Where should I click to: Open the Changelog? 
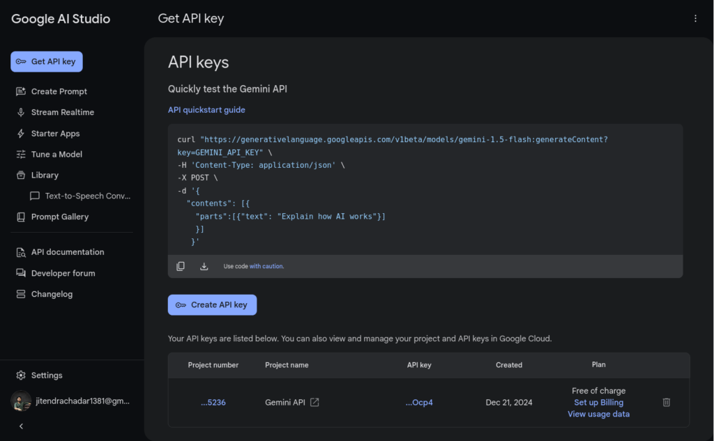click(x=52, y=294)
